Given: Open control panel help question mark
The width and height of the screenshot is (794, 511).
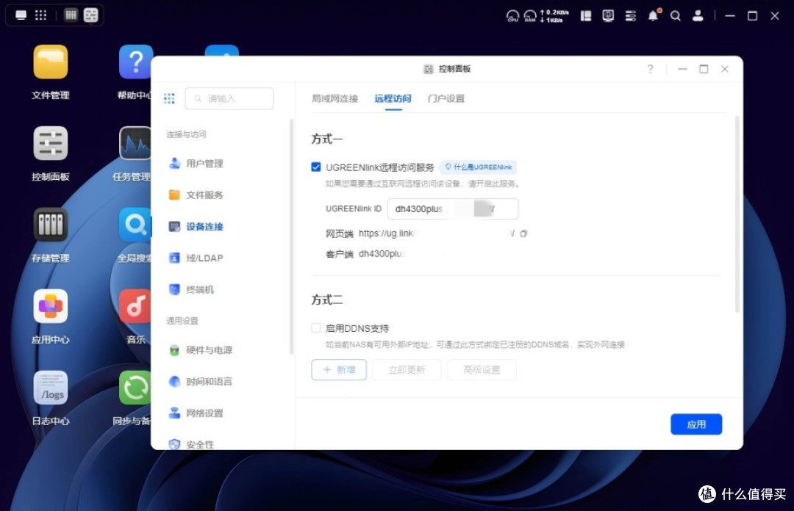Looking at the screenshot, I should pyautogui.click(x=650, y=69).
